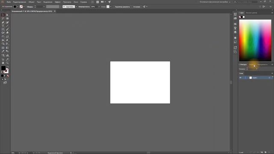Open the Symbols panel from dock
Screen dimensions: 274x154
(x=235, y=32)
